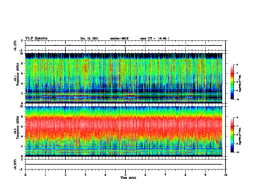Screen dimensions: 254x196
Task: Click the ch.1(V) axis "5" tick label
Action: 22,41
